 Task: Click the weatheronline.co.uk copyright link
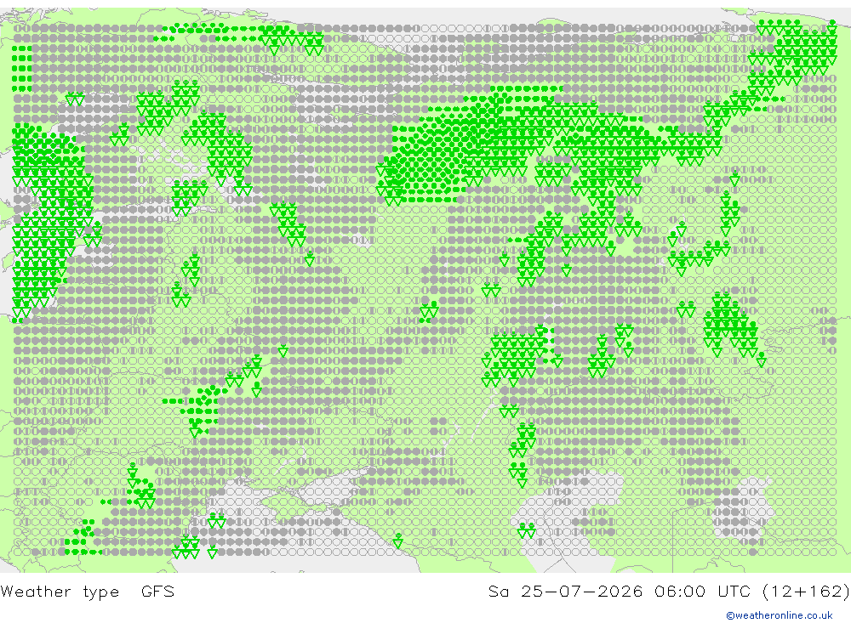coord(780,615)
